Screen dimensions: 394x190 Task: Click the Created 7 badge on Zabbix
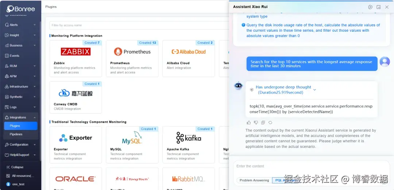(92, 43)
